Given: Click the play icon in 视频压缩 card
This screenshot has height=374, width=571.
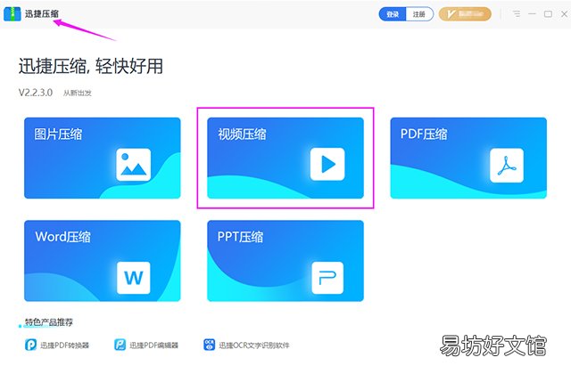Looking at the screenshot, I should tap(327, 164).
